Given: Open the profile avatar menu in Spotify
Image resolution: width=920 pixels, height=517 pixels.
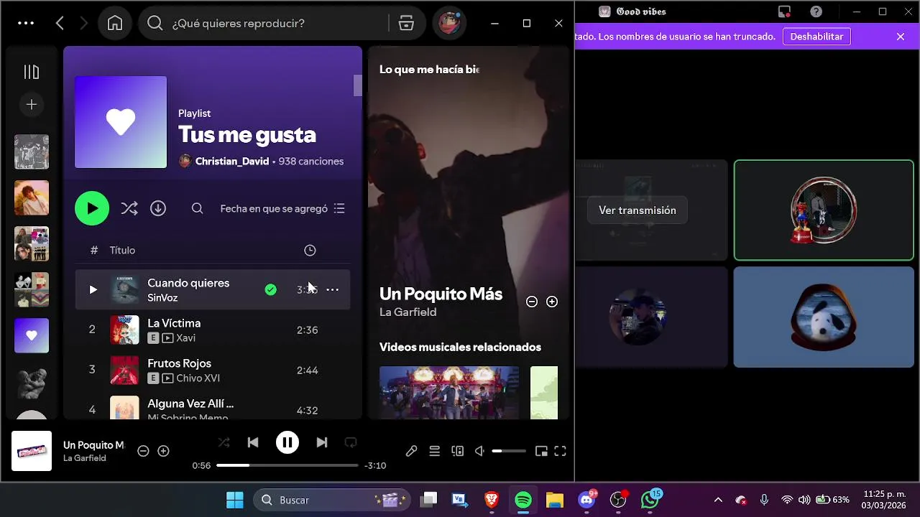Looking at the screenshot, I should point(450,24).
